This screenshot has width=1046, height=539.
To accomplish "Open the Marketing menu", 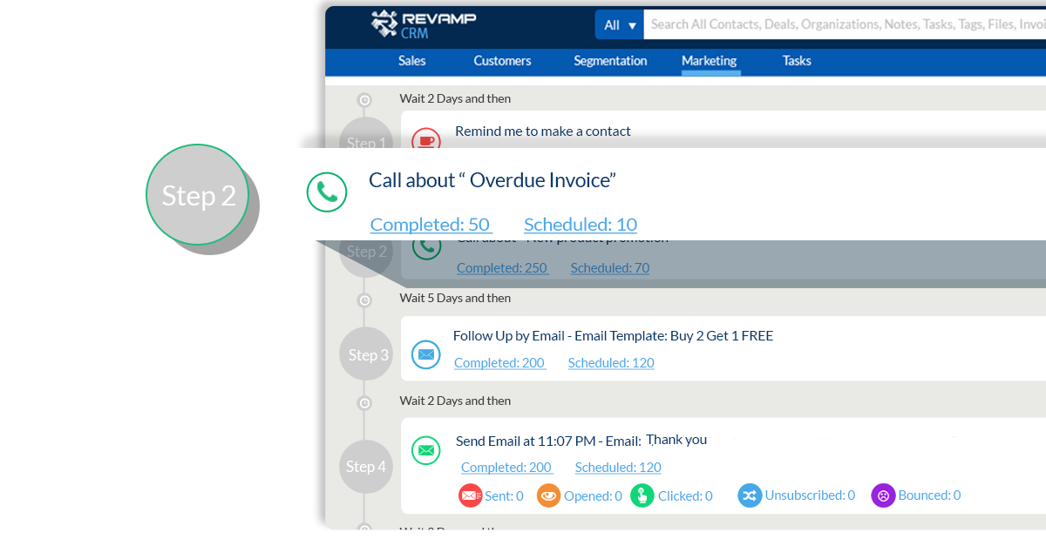I will coord(710,61).
